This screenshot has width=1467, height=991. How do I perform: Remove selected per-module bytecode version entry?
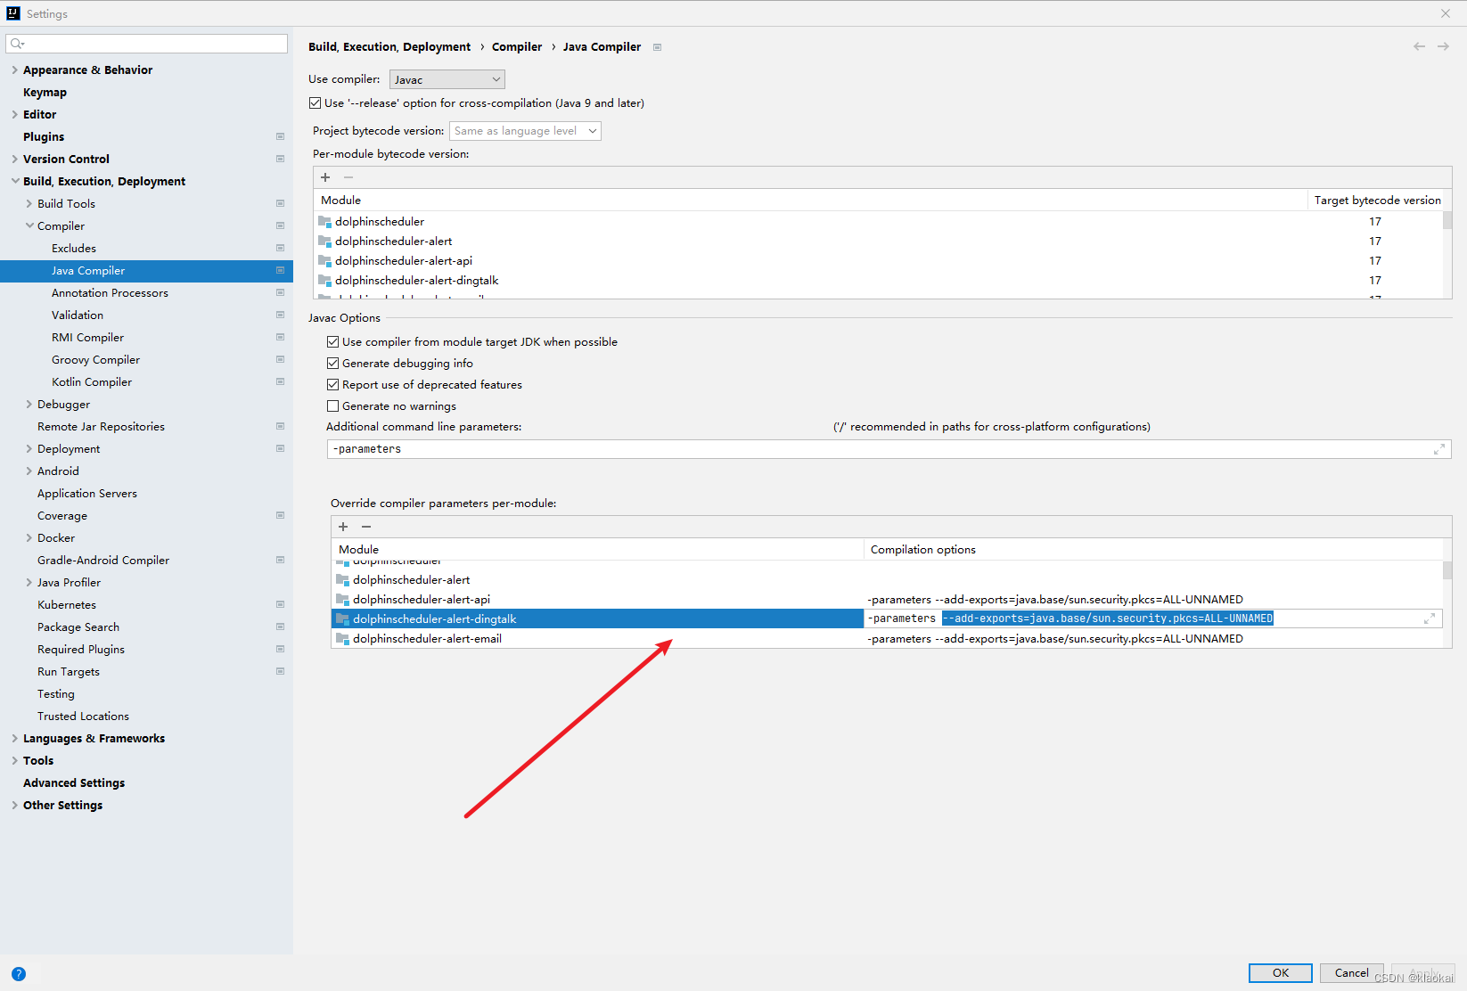pos(348,177)
